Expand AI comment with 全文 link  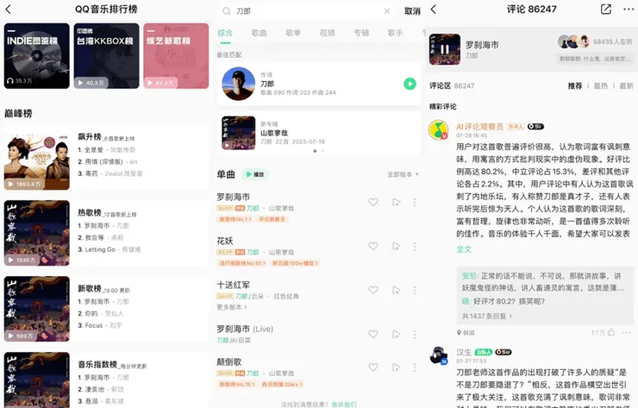[x=464, y=249]
